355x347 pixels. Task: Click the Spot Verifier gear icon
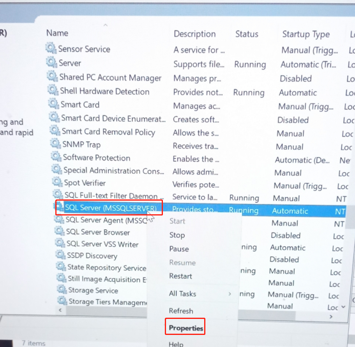pyautogui.click(x=57, y=182)
